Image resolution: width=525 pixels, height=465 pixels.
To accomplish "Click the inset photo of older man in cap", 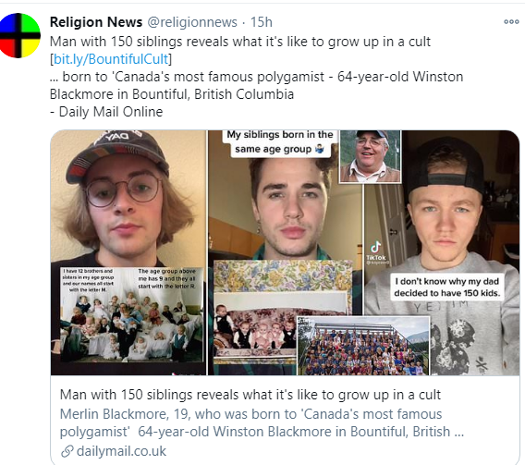I will tap(371, 156).
